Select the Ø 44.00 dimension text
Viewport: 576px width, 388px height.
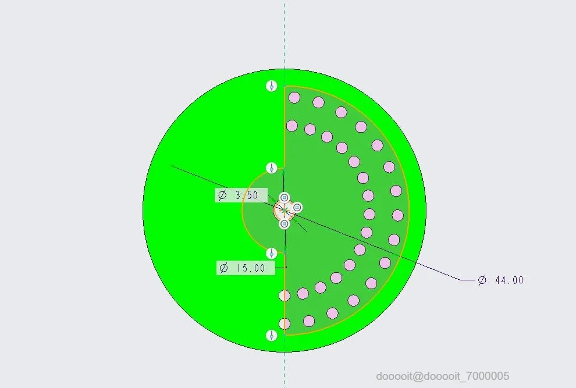(500, 280)
